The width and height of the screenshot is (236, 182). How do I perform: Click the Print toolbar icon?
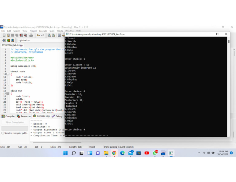31,35
